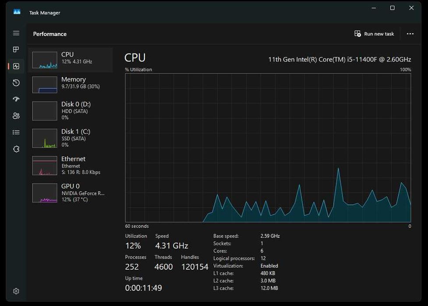This screenshot has height=306, width=428.
Task: Open the hamburger navigation menu
Action: coord(16,33)
